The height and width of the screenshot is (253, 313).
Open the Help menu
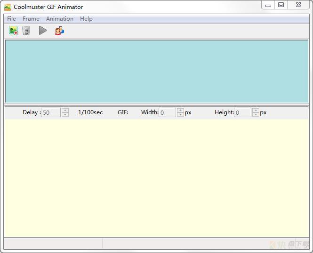click(86, 19)
